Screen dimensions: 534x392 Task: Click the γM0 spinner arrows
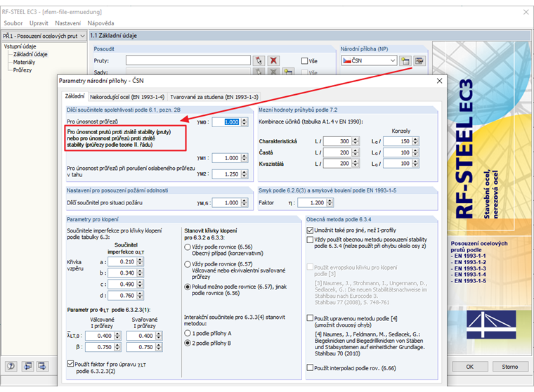245,122
